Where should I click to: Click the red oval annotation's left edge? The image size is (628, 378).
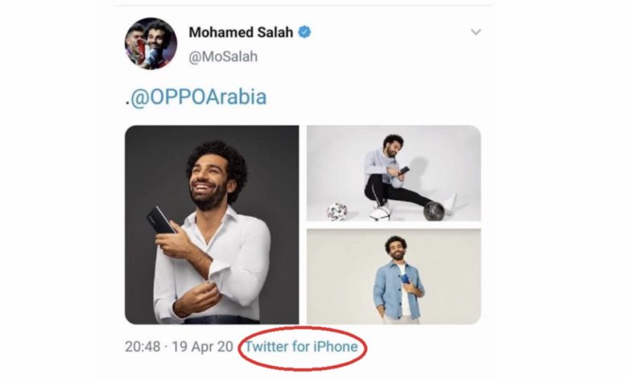click(243, 347)
